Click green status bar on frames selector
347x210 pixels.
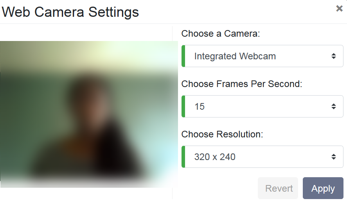(183, 106)
